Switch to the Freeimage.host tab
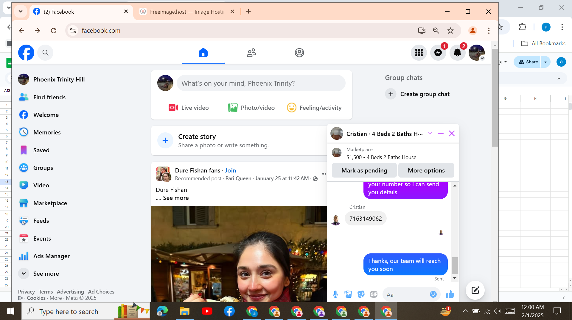572x320 pixels. pyautogui.click(x=187, y=12)
